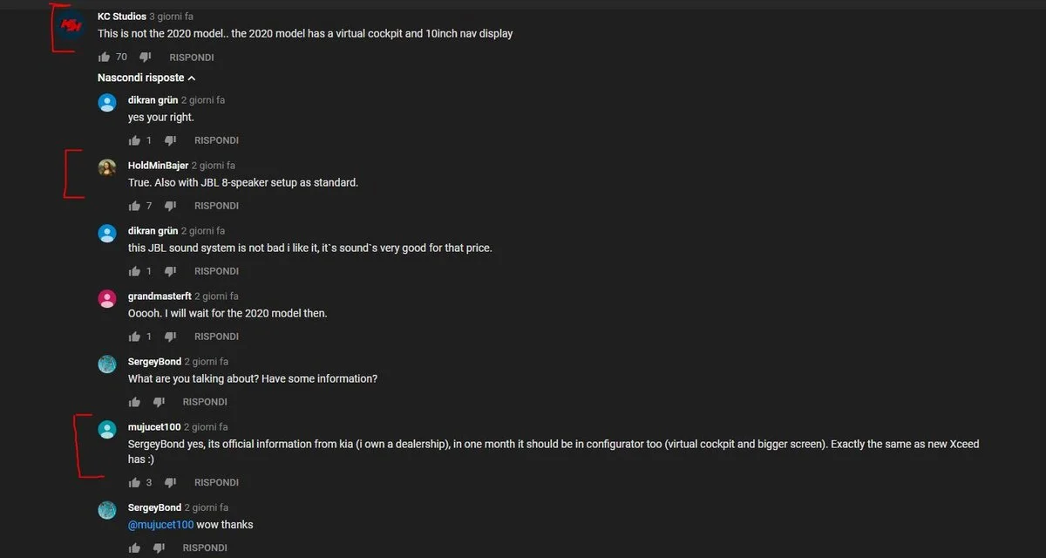
Task: Collapse replies with Nascondi risposte
Action: 146,78
